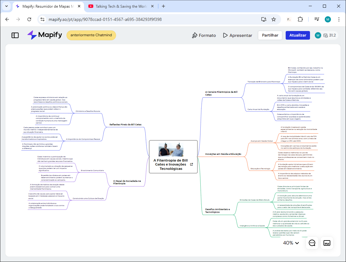Check credits balance 31.2

[330, 35]
